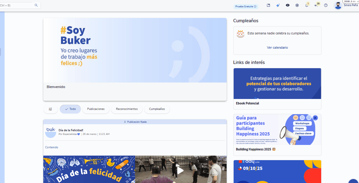Click the help question mark icon
This screenshot has width=359, height=183.
(326, 5)
